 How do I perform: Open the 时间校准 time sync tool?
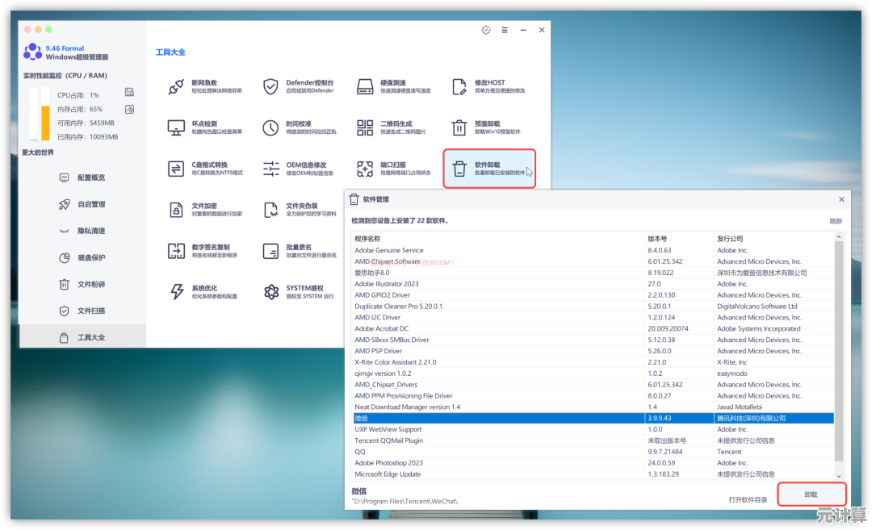click(299, 127)
